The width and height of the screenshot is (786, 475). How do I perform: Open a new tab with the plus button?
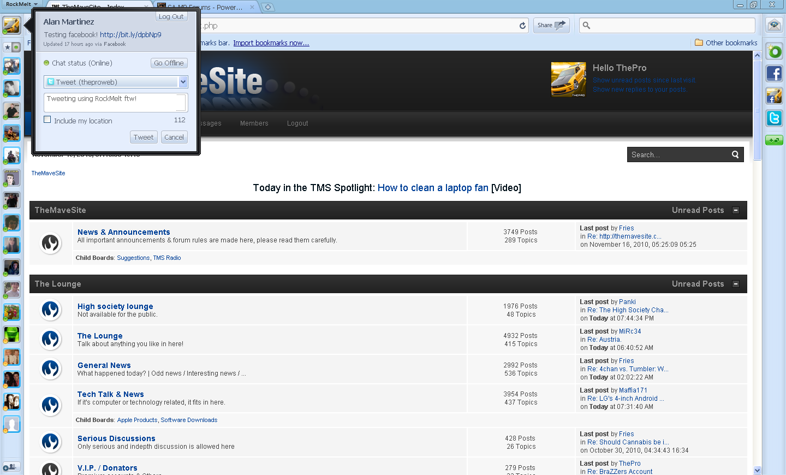pyautogui.click(x=267, y=7)
